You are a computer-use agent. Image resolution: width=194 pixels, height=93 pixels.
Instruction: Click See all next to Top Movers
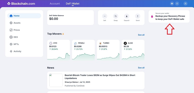(x=141, y=35)
